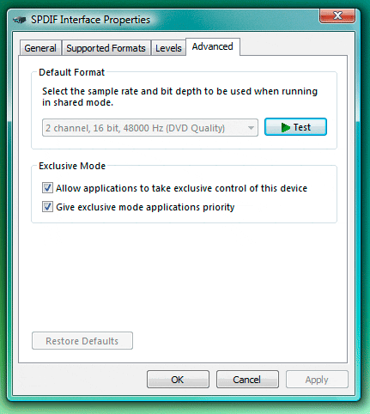Expand the sample rate dropdown arrow
The height and width of the screenshot is (414, 370).
[251, 128]
